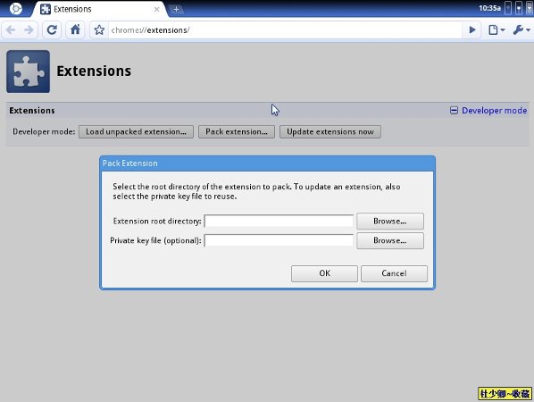Open a new tab with plus button

[x=176, y=9]
